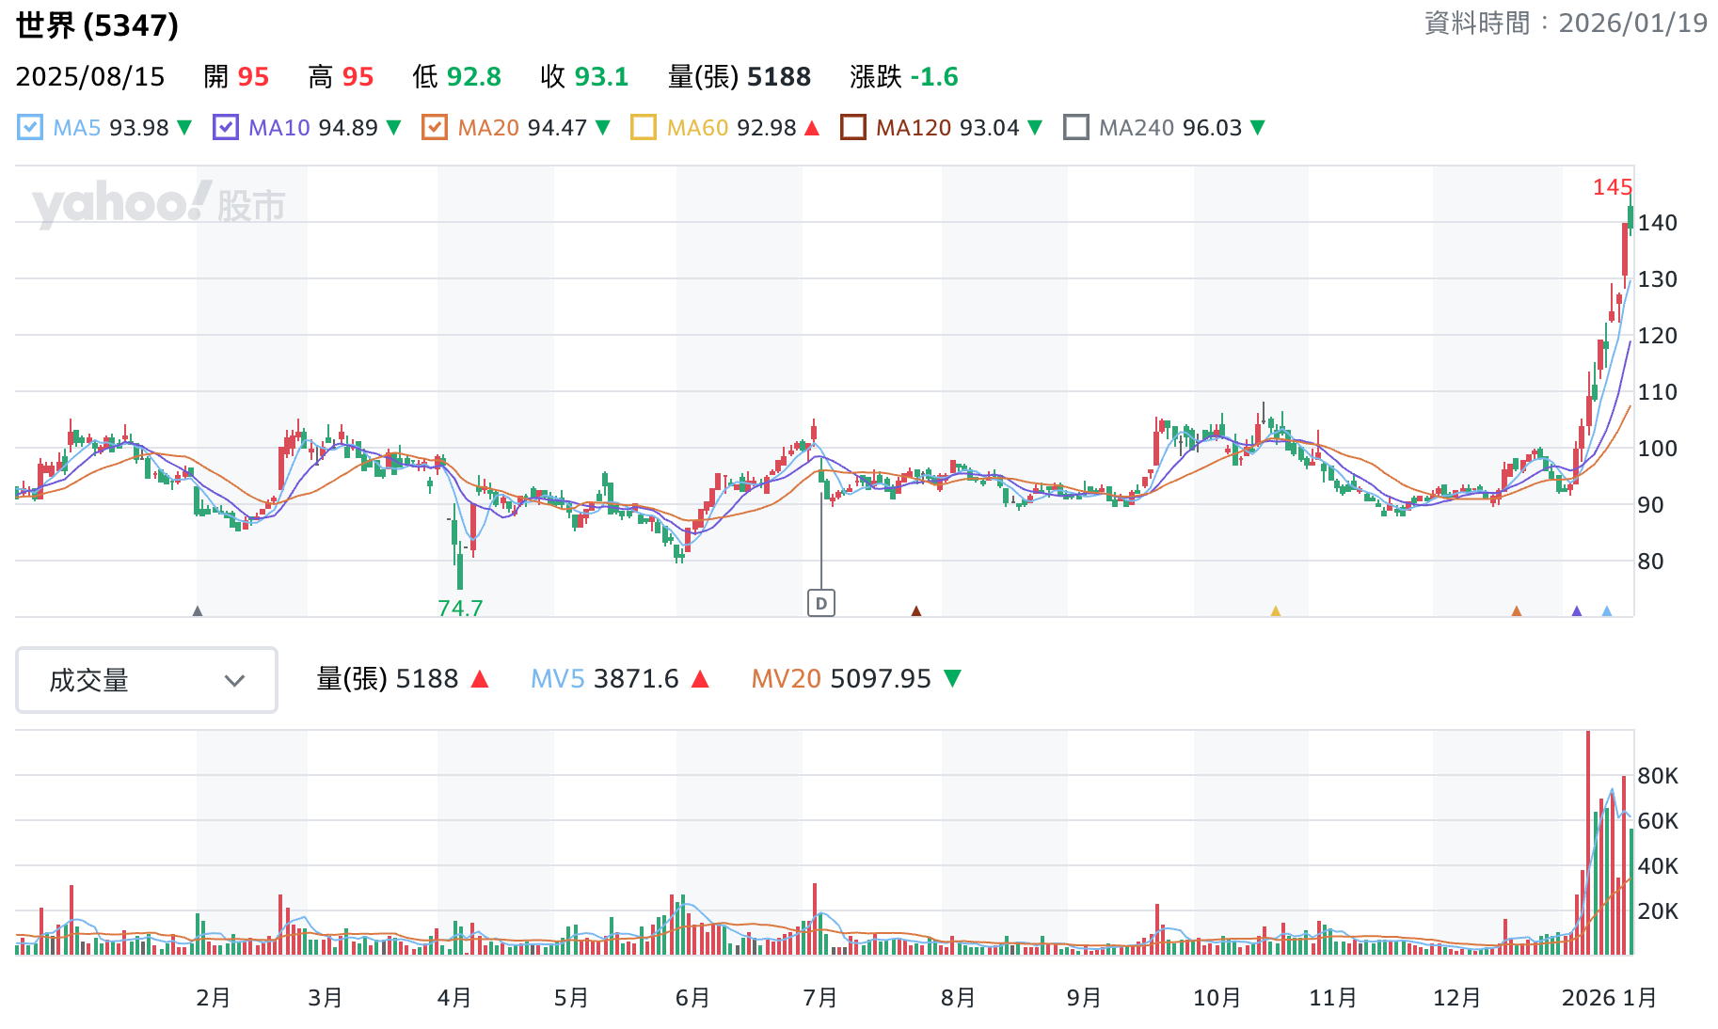Screen dimensions: 1718x1029
Task: Uncheck the MA5 moving average checkbox
Action: coord(30,127)
